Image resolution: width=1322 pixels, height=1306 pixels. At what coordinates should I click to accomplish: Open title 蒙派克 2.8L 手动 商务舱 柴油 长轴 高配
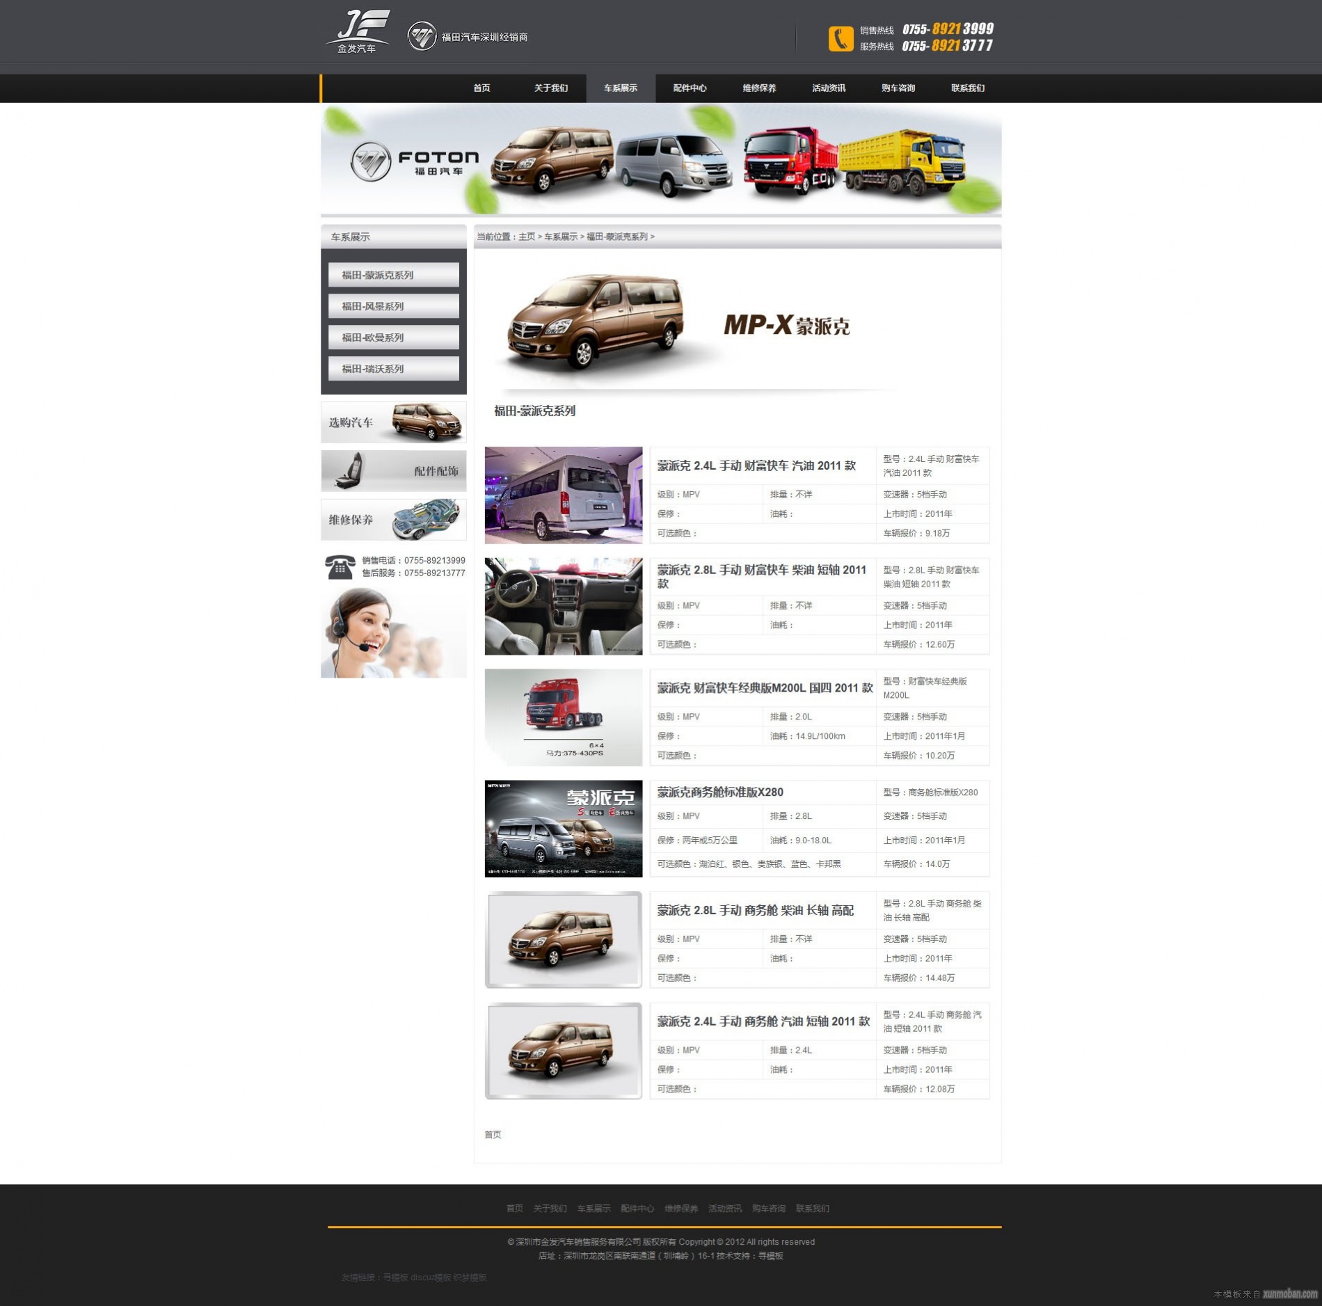pyautogui.click(x=755, y=910)
